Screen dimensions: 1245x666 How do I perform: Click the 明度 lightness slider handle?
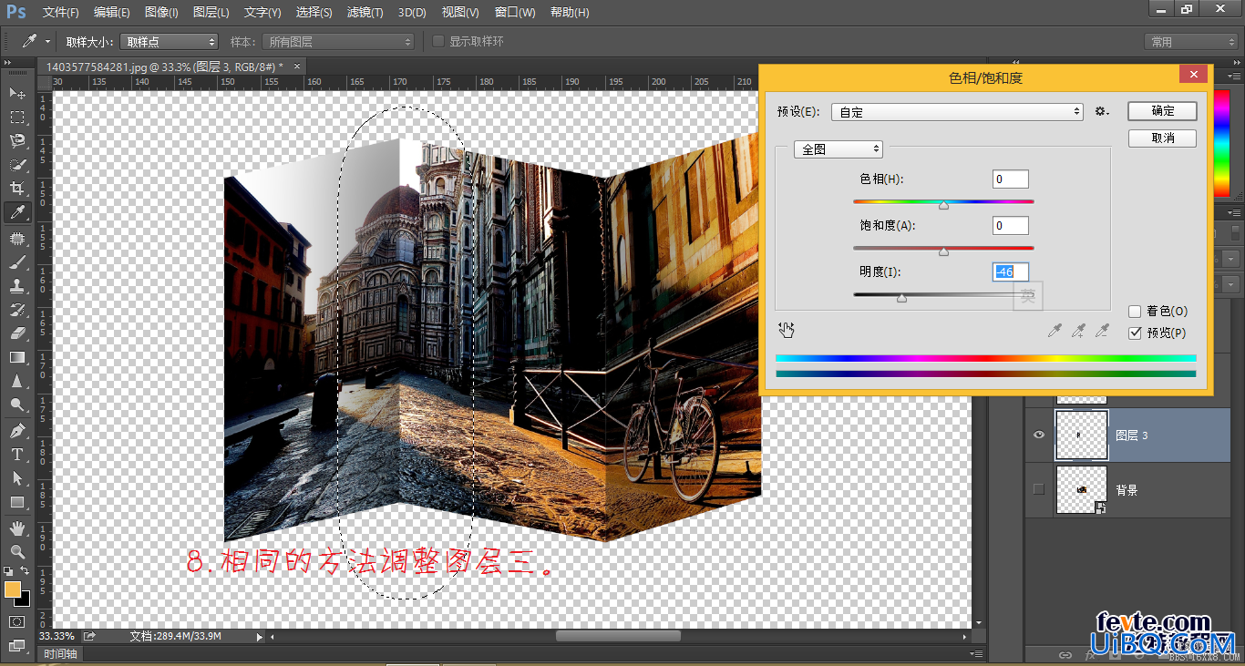click(x=901, y=298)
